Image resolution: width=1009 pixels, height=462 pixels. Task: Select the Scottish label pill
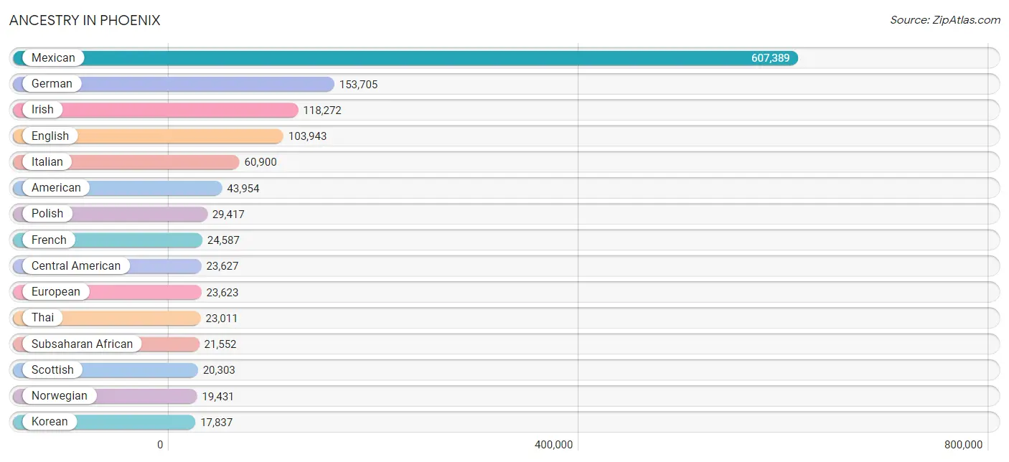pyautogui.click(x=52, y=369)
